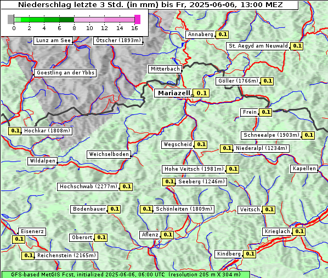328x278 pixels.
Task: Select the 0.1 value beside Krieglach
Action: click(299, 231)
